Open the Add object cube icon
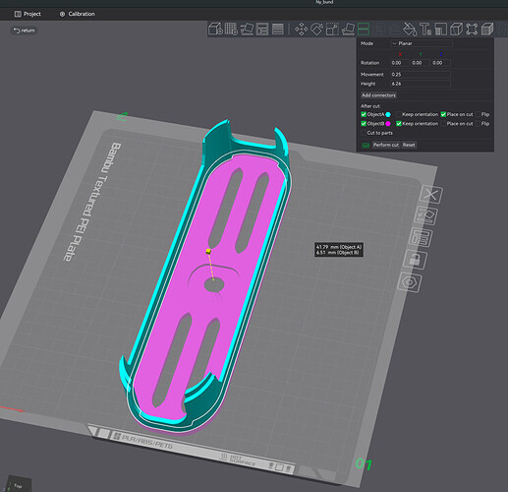The height and width of the screenshot is (492, 508). coord(215,29)
